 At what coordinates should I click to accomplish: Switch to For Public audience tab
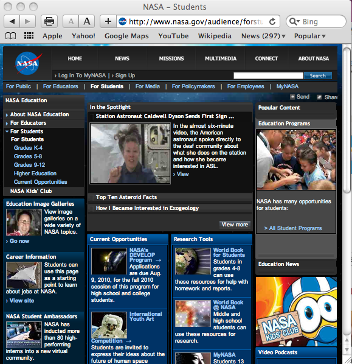(18, 86)
